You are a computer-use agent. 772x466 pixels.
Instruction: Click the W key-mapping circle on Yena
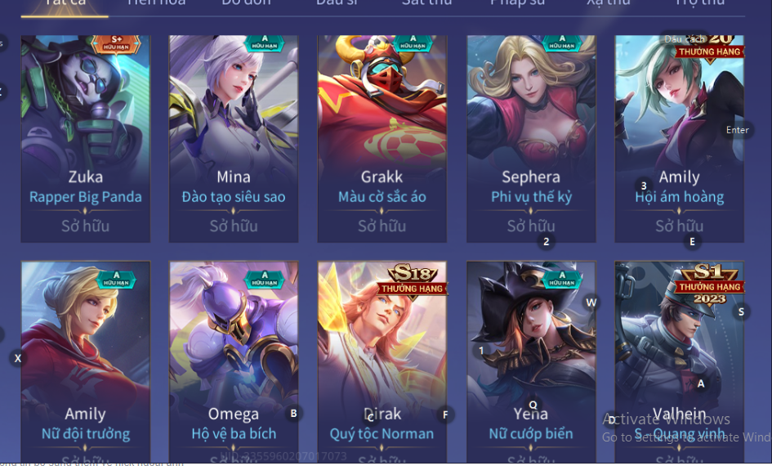[x=591, y=302]
